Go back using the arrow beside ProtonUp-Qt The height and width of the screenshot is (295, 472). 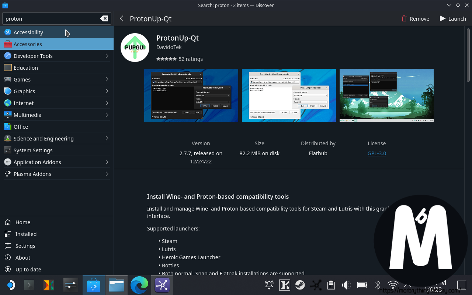pos(122,18)
